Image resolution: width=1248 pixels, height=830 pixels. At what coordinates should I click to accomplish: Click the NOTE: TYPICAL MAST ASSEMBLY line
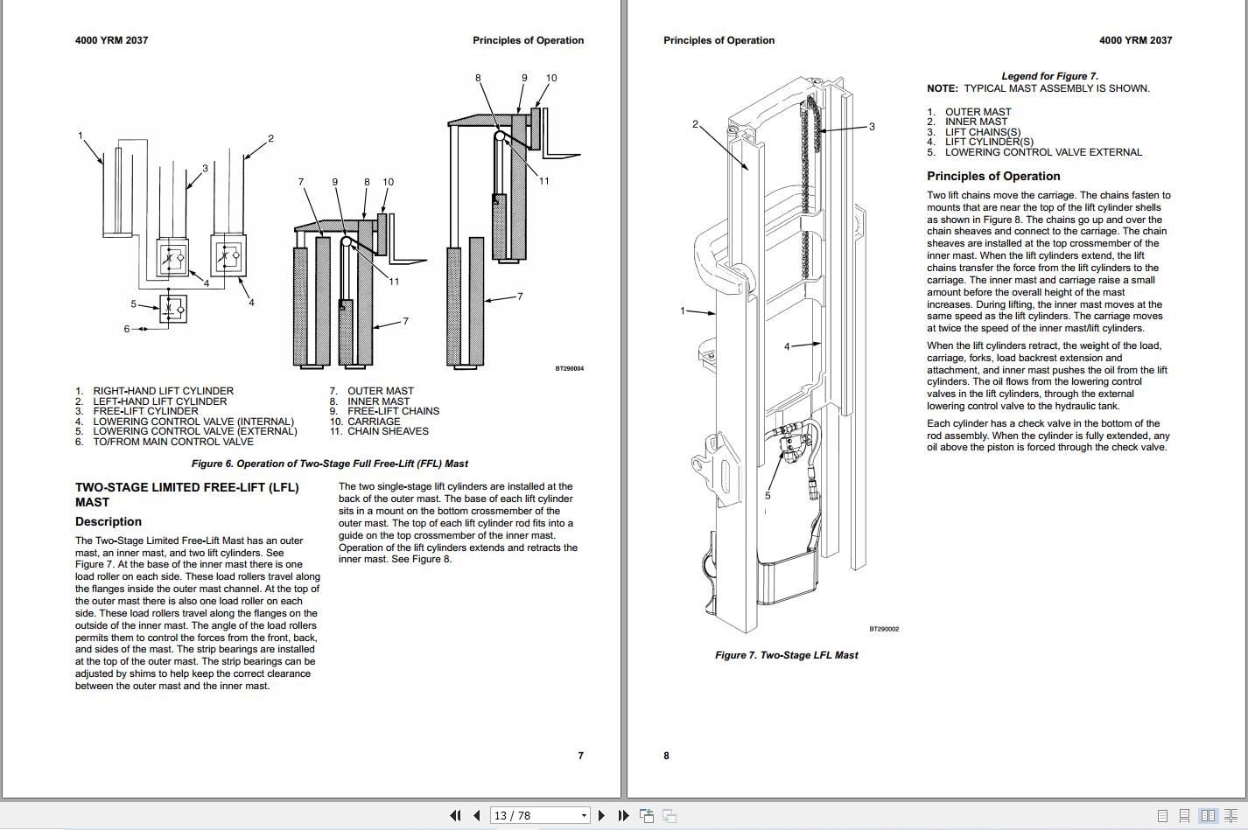1038,88
